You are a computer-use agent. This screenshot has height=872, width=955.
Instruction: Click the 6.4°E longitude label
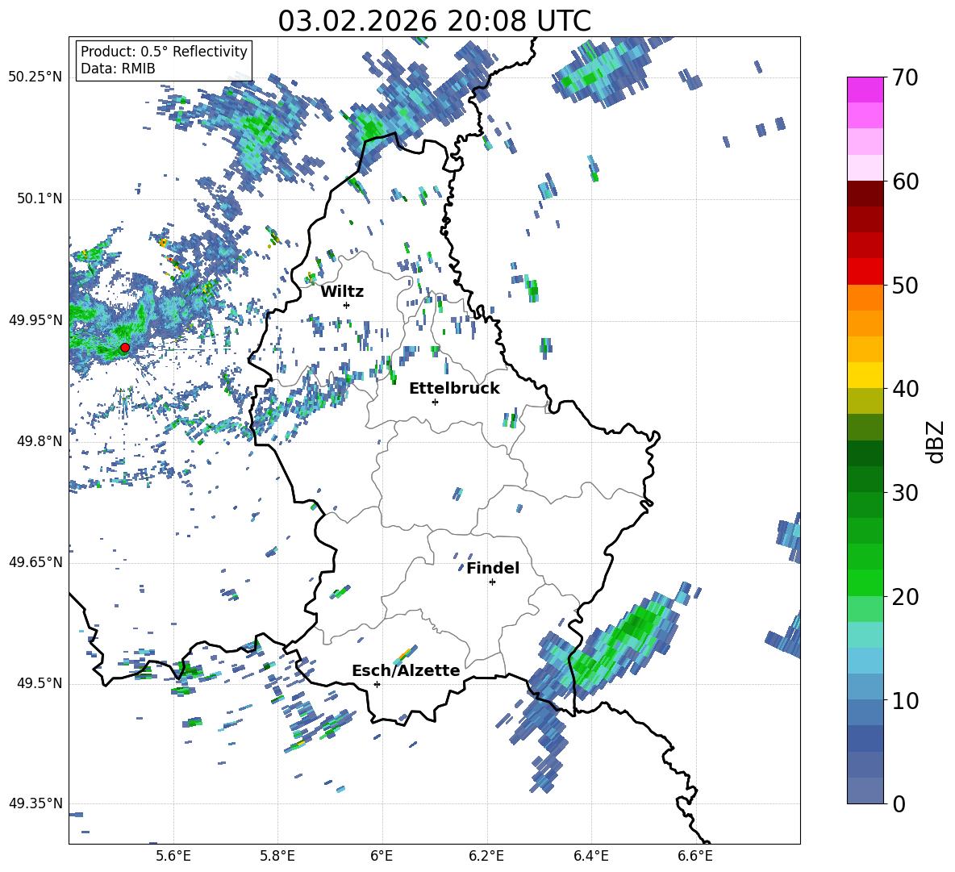tap(590, 856)
